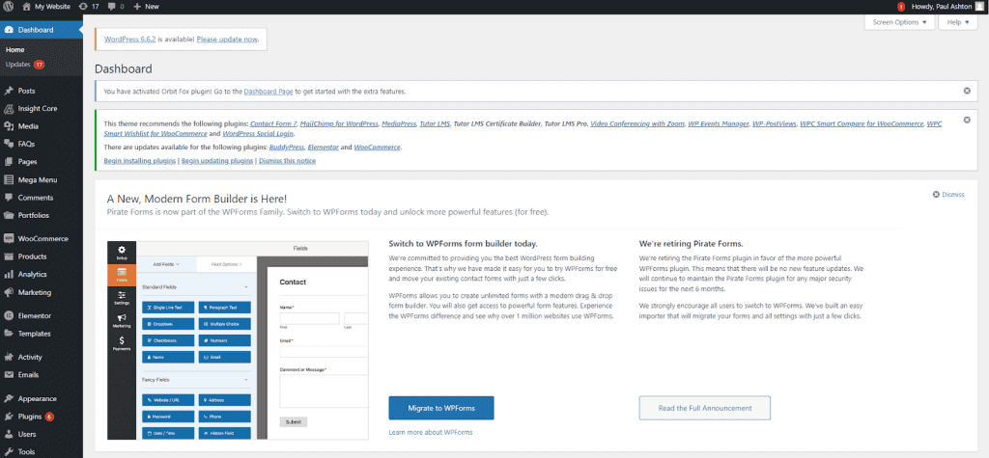Click the red notification badge near Howdy
This screenshot has height=458, width=989.
(x=900, y=7)
